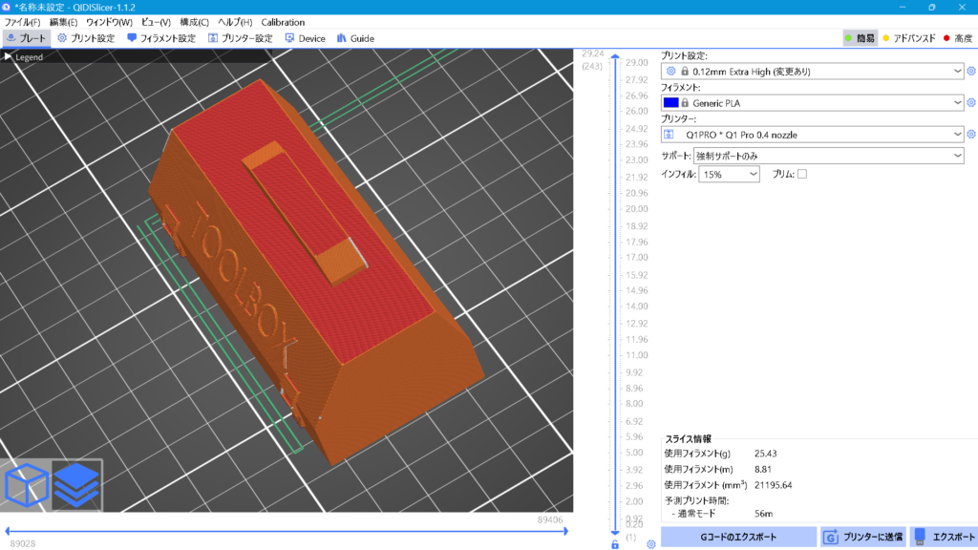Screen dimensions: 978x550
Task: Click gear icon next to printer dropdown
Action: (x=971, y=135)
